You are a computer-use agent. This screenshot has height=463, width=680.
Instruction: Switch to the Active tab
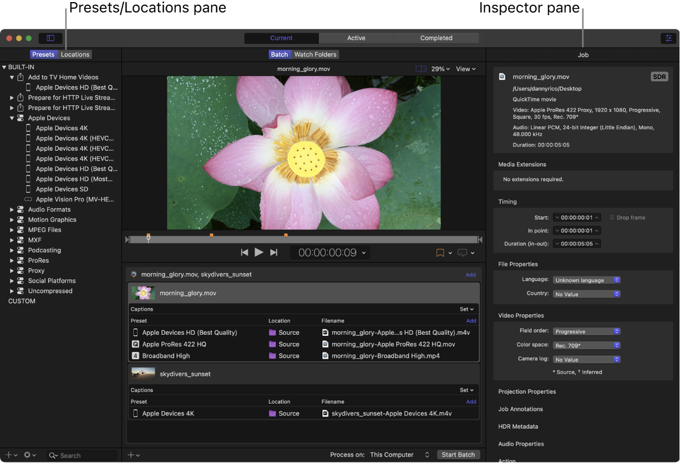tap(356, 38)
